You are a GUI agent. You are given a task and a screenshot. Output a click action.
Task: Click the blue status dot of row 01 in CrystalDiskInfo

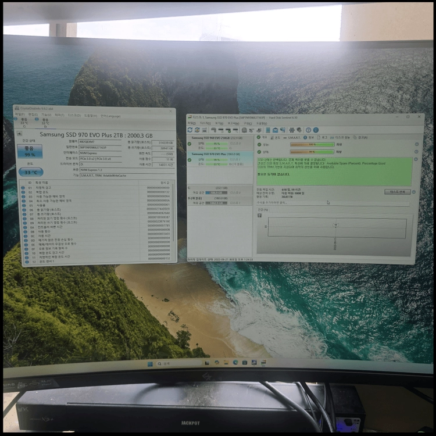pos(23,188)
